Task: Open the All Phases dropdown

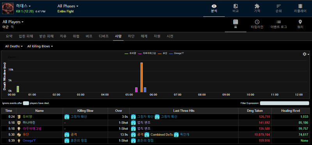Action: pos(68,6)
